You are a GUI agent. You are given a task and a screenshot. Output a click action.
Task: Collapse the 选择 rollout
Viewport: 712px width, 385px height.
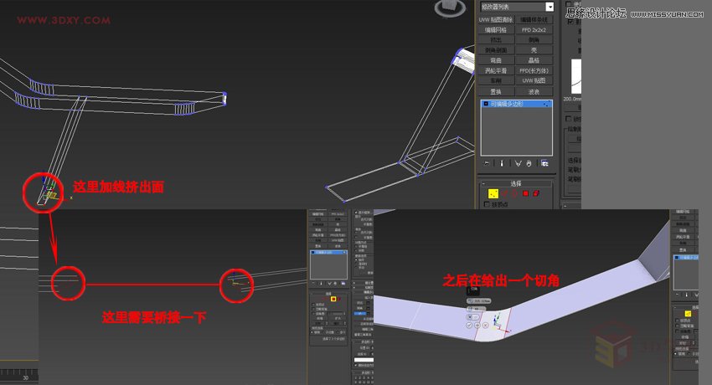click(x=484, y=182)
